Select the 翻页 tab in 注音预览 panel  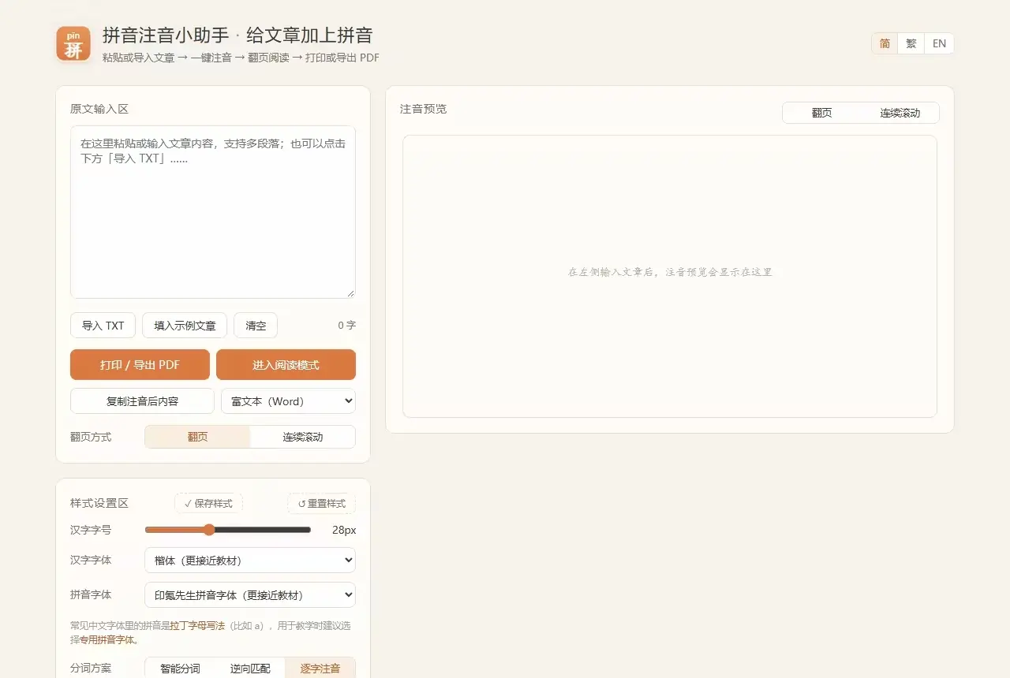[821, 113]
